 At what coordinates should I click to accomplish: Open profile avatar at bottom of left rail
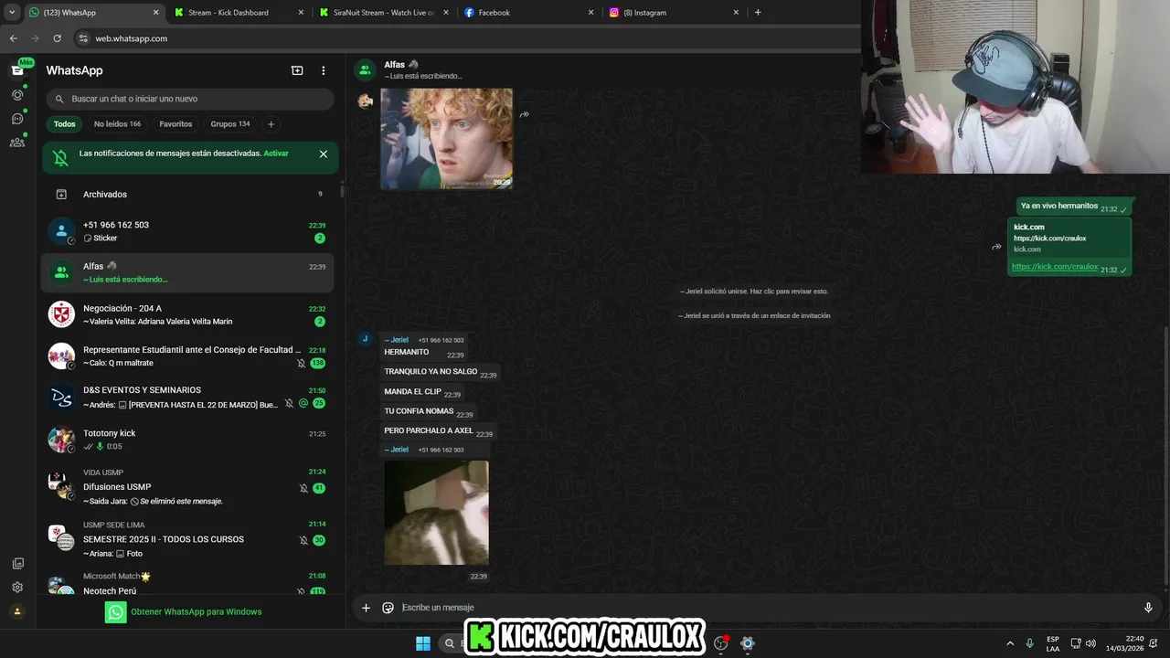pyautogui.click(x=17, y=611)
